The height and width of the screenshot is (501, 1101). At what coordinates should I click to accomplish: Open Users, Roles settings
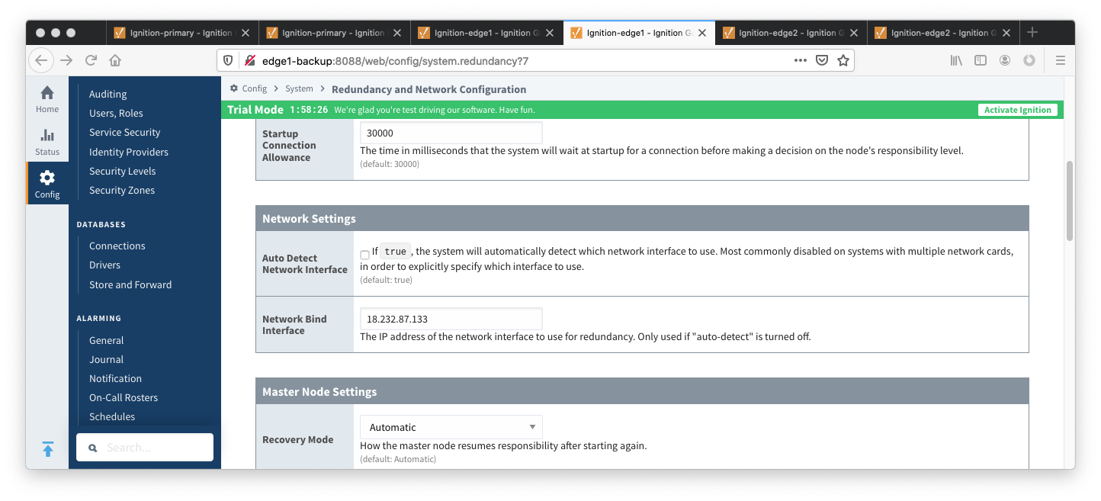pos(116,113)
